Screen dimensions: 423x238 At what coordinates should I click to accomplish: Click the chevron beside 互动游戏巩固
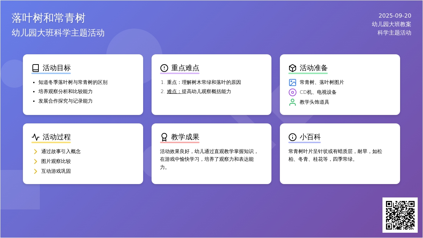pyautogui.click(x=35, y=171)
